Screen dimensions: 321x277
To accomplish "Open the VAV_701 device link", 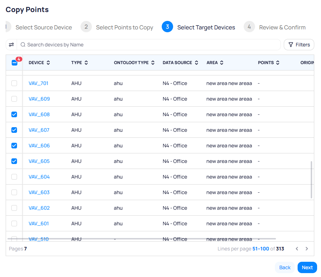I will click(38, 83).
